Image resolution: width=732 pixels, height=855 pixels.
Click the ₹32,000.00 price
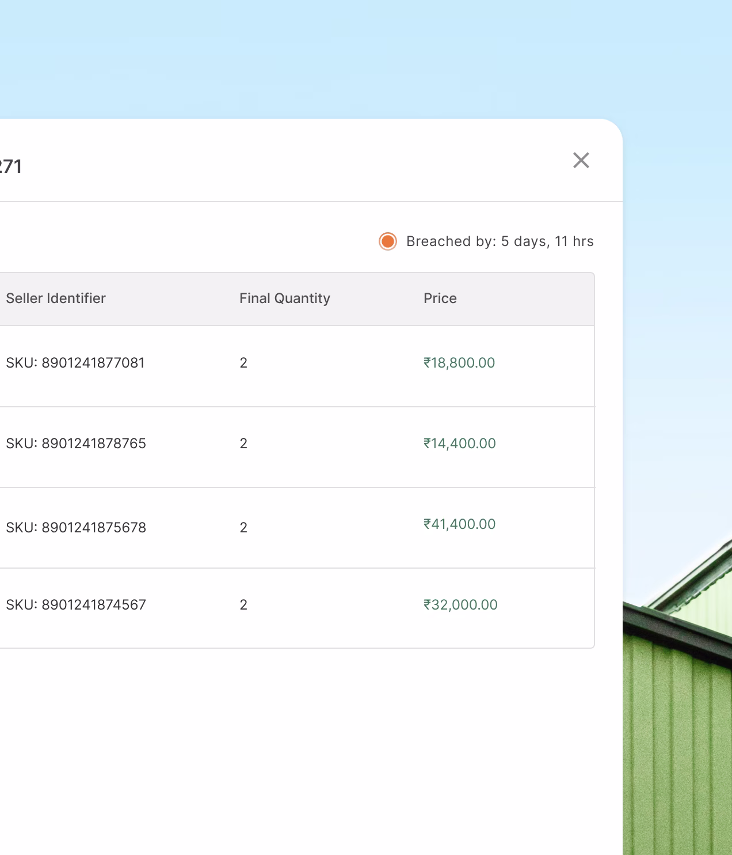pyautogui.click(x=460, y=605)
